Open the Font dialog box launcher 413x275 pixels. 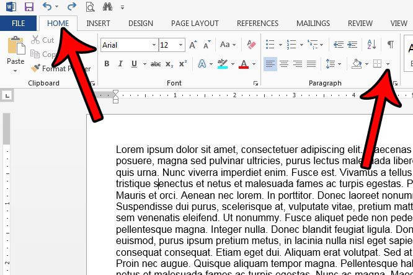255,83
